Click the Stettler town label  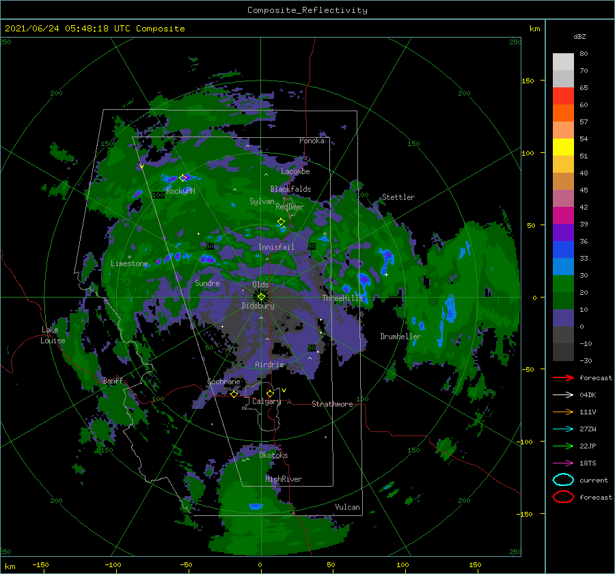[398, 197]
